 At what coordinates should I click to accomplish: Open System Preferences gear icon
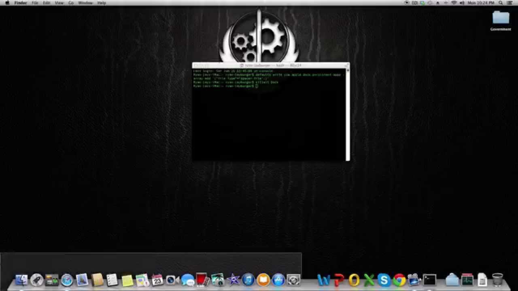point(293,280)
